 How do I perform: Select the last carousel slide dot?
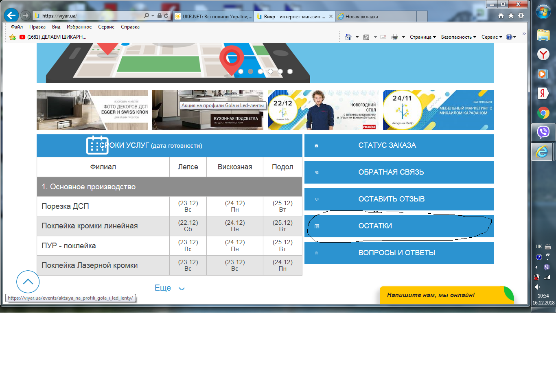click(290, 71)
